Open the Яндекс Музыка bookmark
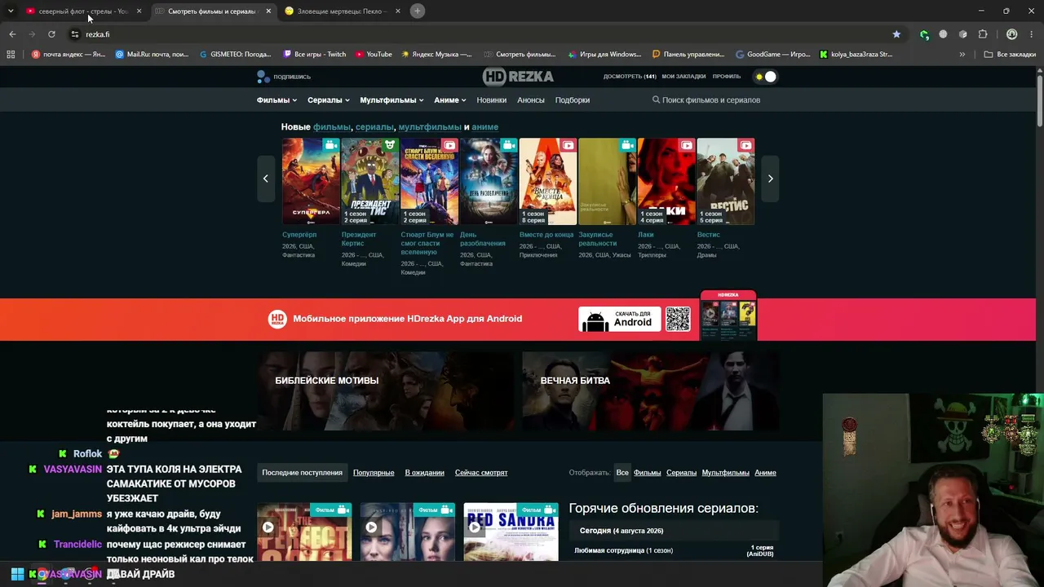Viewport: 1044px width, 587px height. pos(436,55)
